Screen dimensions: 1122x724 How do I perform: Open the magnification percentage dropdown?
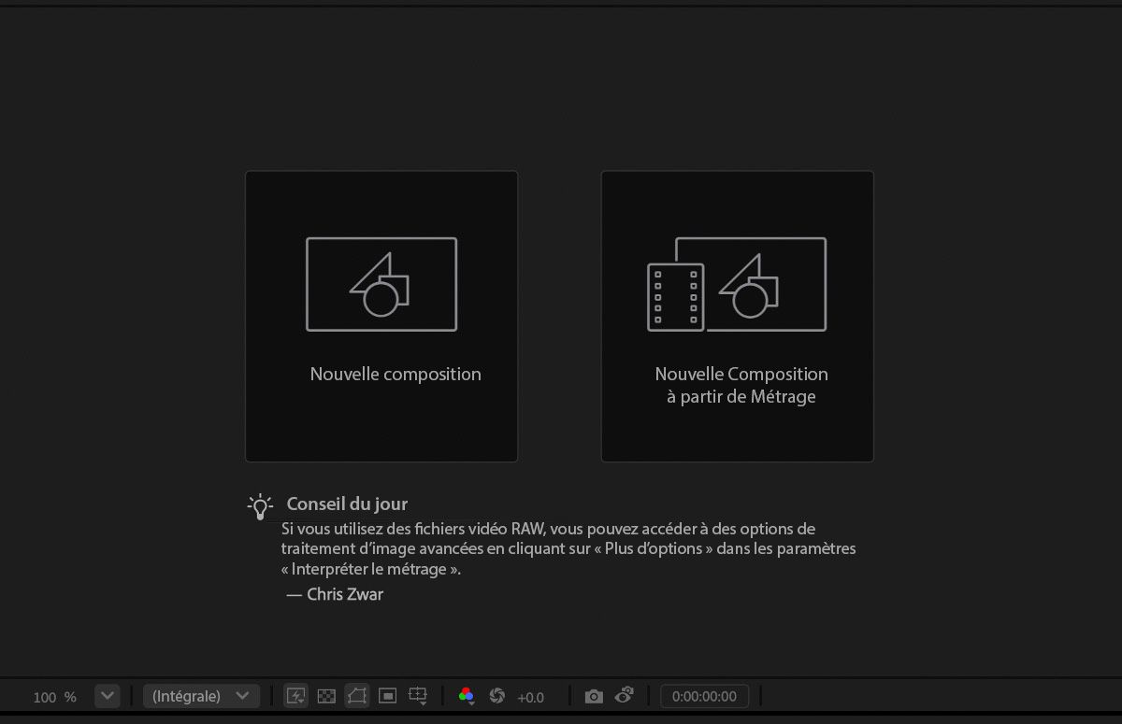click(107, 696)
